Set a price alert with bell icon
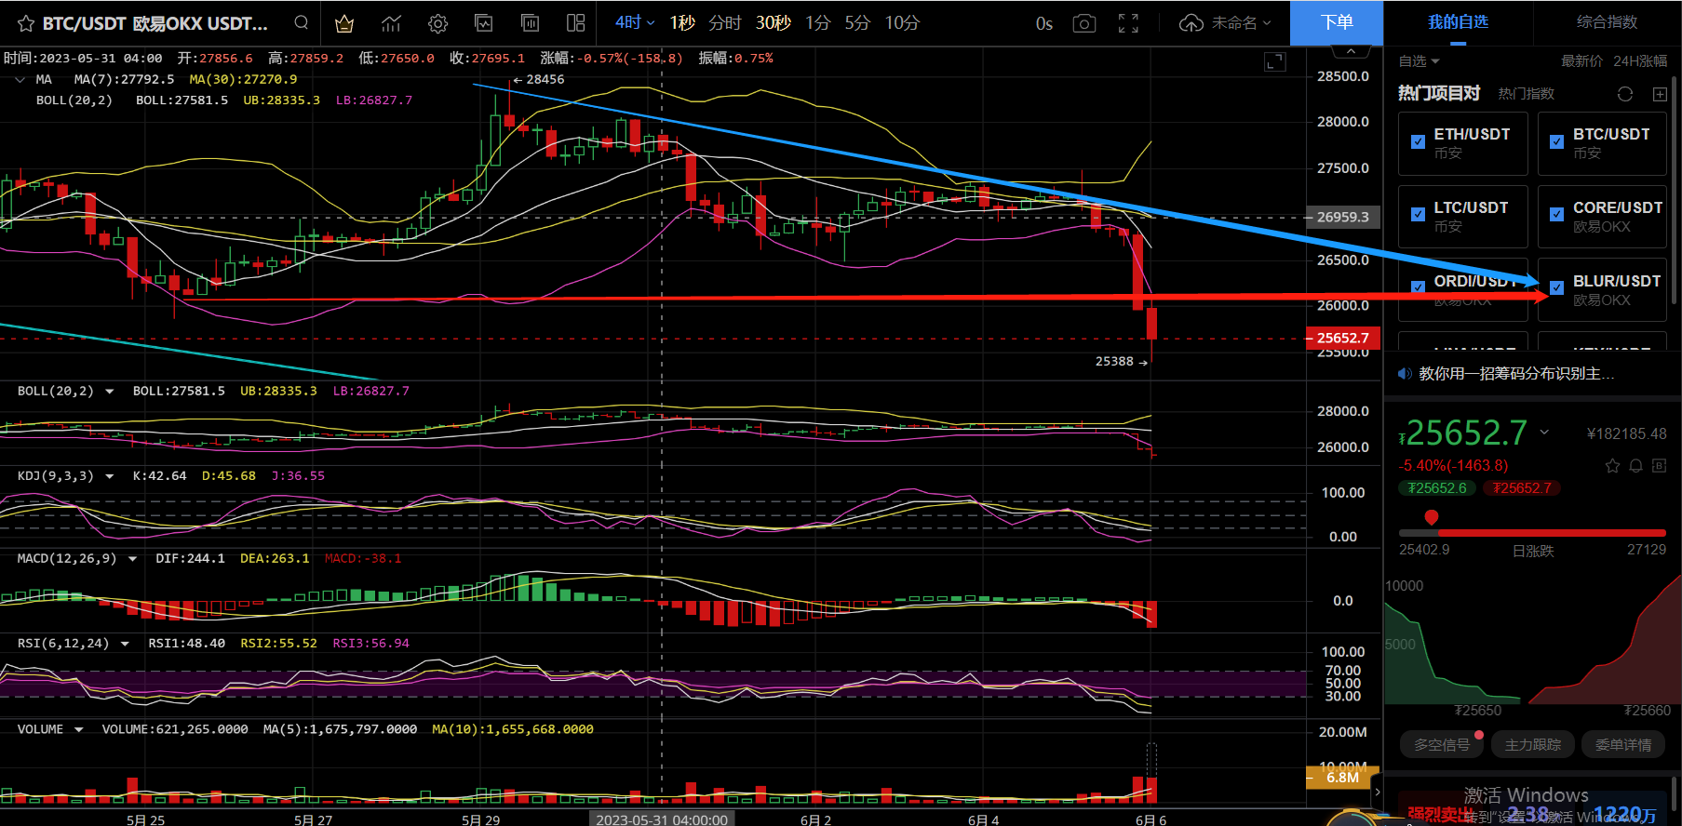The image size is (1682, 826). tap(1635, 465)
